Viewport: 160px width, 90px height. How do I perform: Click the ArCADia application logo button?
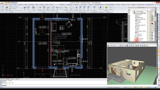2,3
